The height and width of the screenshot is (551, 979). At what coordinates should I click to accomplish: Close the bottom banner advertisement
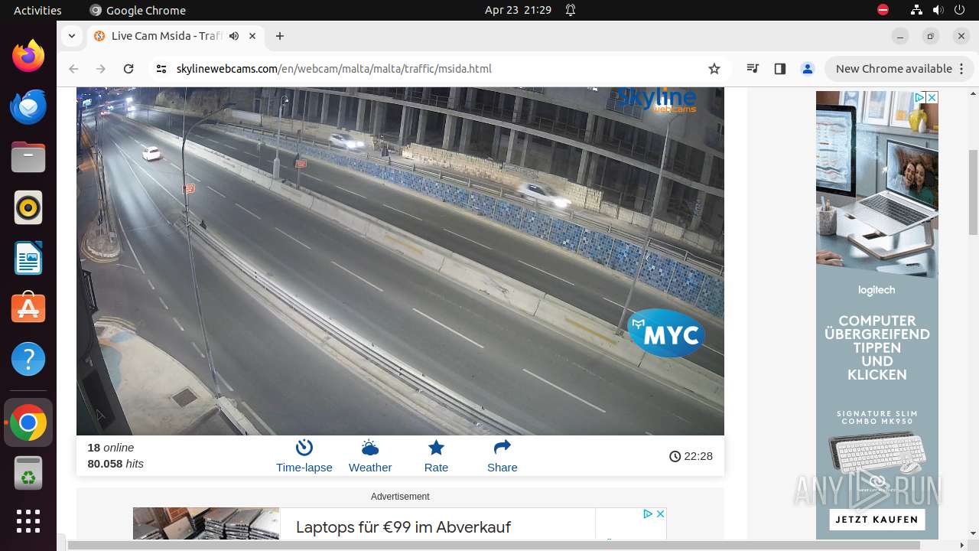[660, 514]
